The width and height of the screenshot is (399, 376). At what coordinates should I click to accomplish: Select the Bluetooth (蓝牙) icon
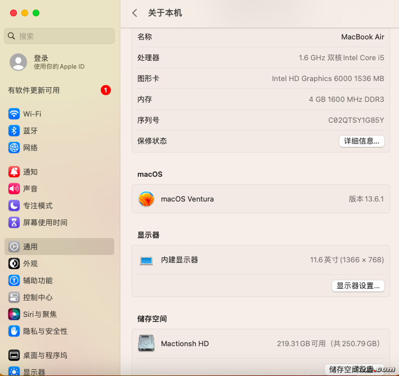coord(14,131)
